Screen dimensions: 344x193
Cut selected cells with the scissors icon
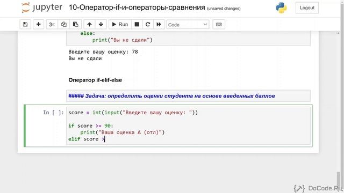(x=52, y=24)
